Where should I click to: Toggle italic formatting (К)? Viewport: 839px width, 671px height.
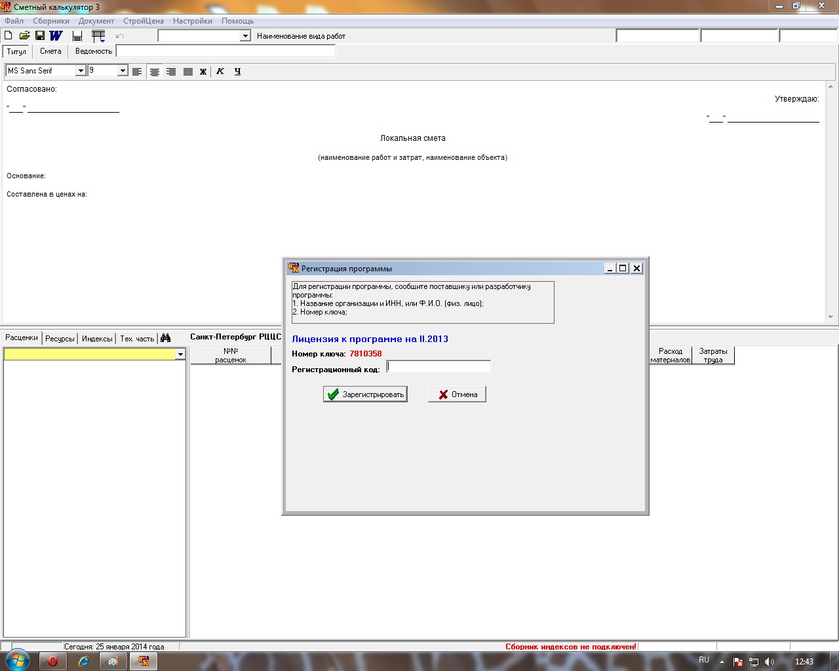(220, 71)
